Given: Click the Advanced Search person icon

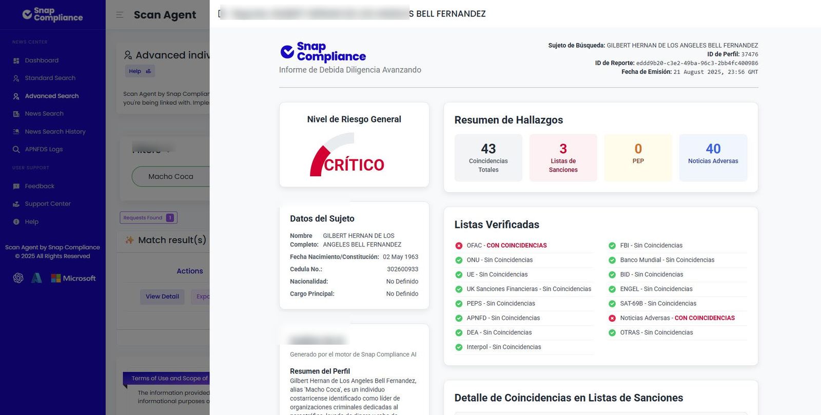Looking at the screenshot, I should [x=16, y=96].
